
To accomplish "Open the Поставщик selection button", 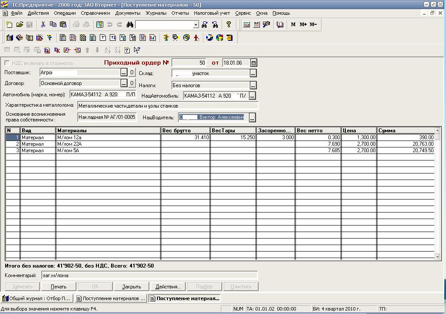I will [124, 72].
